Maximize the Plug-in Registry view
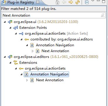The image size is (108, 106). (104, 1)
